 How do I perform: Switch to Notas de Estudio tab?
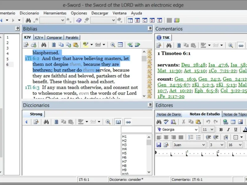click(x=205, y=114)
